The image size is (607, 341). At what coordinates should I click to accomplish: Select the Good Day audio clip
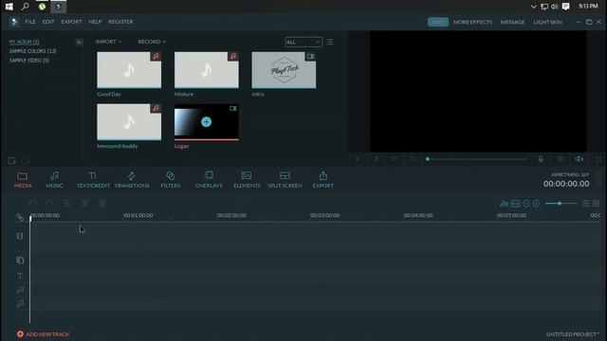[129, 70]
